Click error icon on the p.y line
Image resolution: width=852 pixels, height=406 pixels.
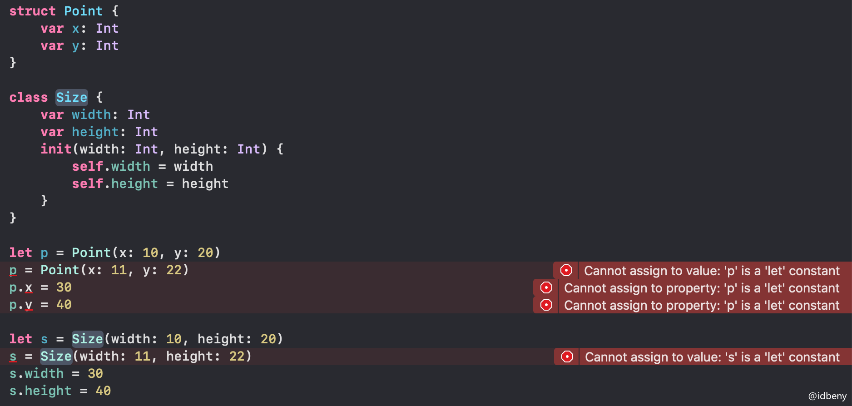click(x=546, y=305)
